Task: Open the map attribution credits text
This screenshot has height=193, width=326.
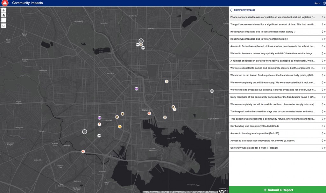Action: [x=180, y=192]
